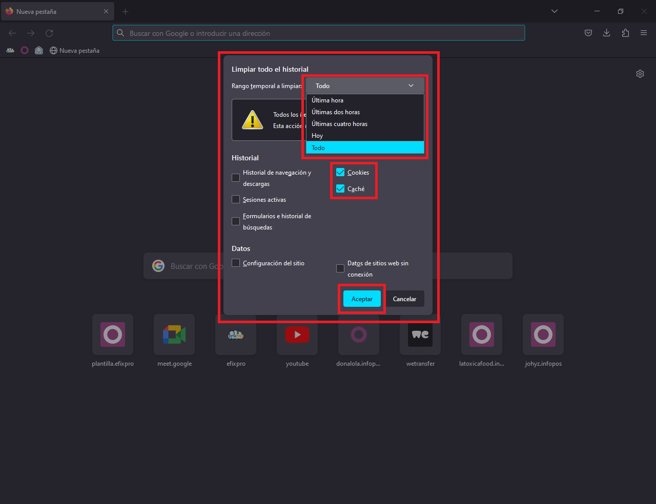The image size is (656, 504).
Task: Collapse the Rango temporal dropdown
Action: click(x=365, y=86)
